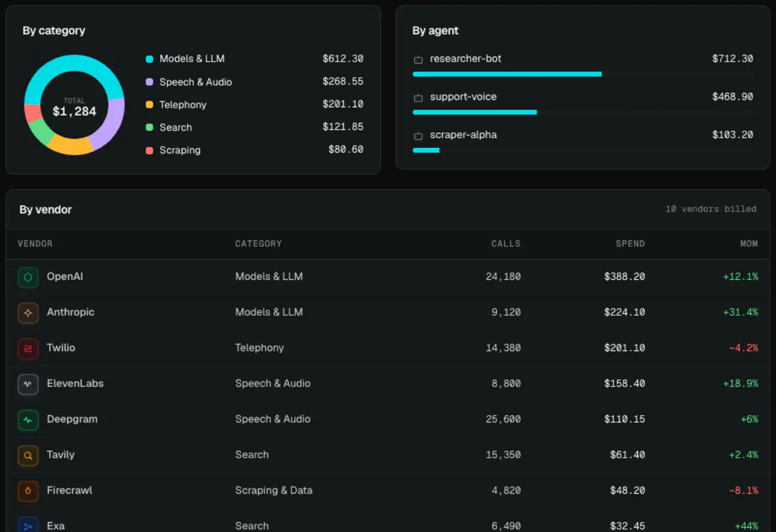Click the Telephony legend label

click(183, 105)
